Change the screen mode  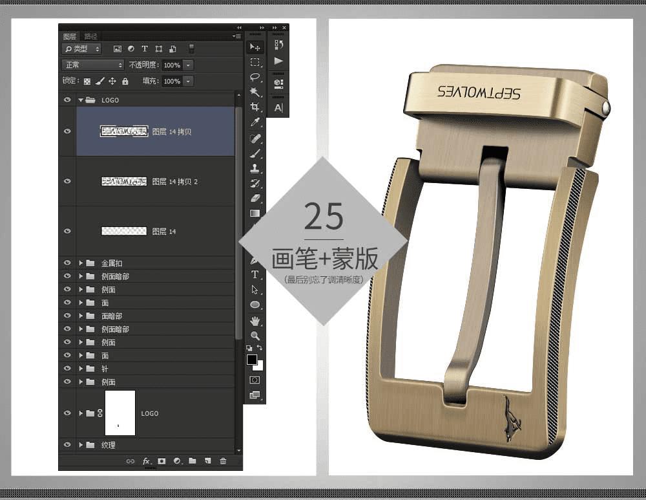(x=255, y=395)
